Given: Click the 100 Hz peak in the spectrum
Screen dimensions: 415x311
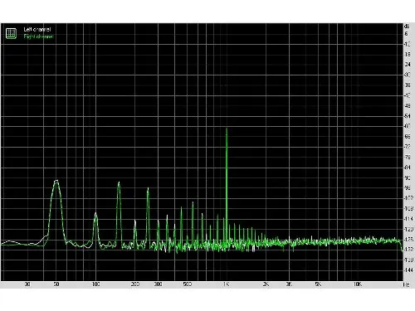Looking at the screenshot, I should point(95,214).
